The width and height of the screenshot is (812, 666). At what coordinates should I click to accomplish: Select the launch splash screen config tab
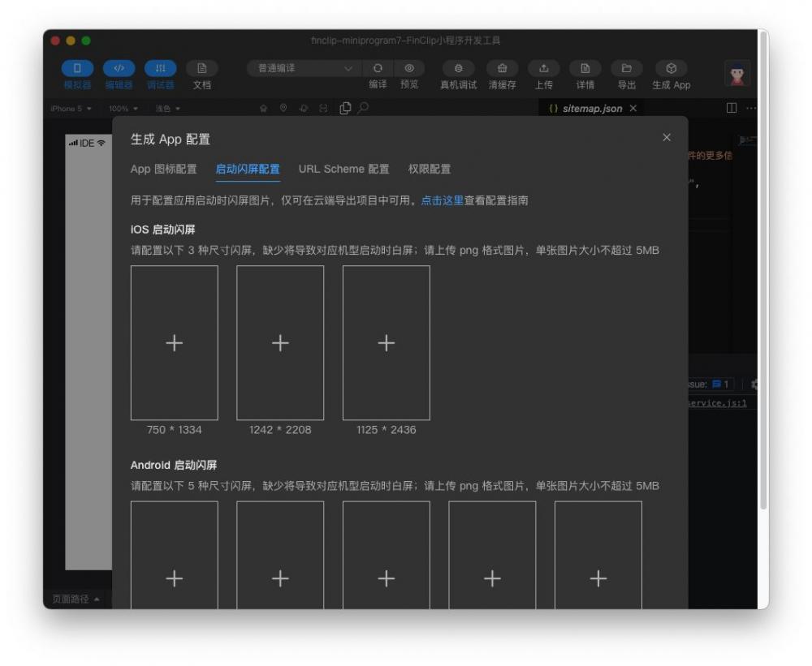coord(248,169)
